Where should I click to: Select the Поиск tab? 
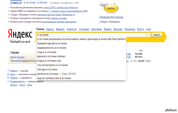click(40, 29)
